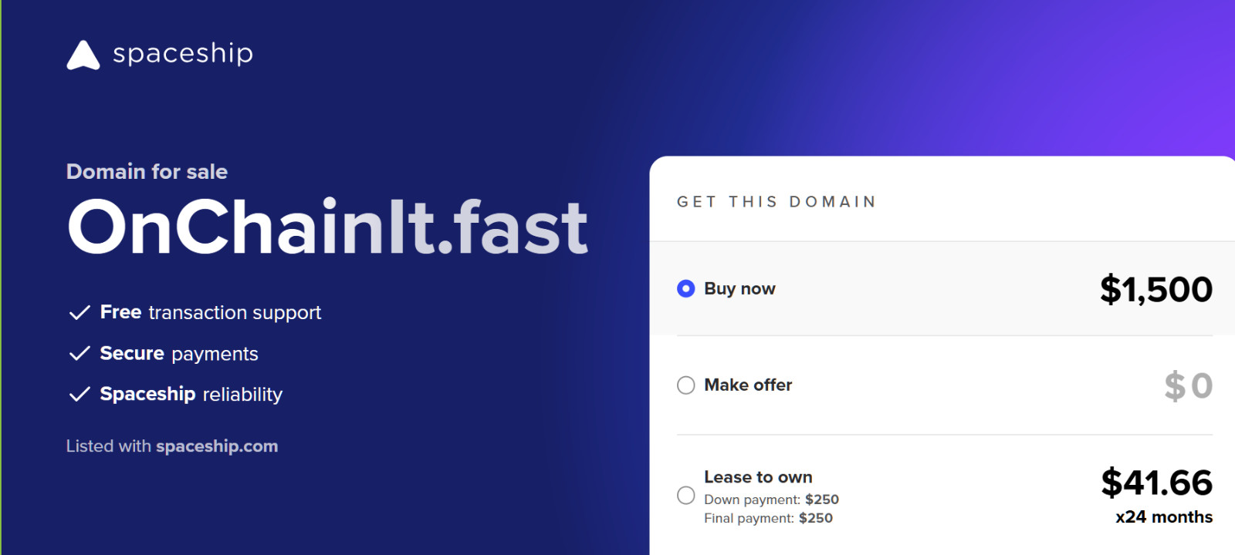Click the empty Make offer radio circle
Viewport: 1235px width, 555px height.
coord(685,385)
